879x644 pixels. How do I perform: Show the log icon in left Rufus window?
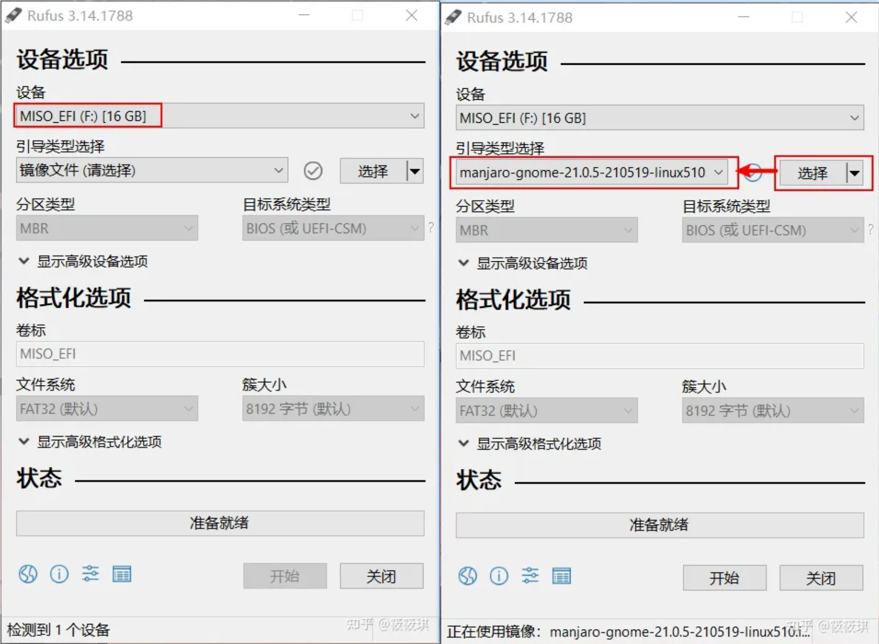(x=122, y=574)
